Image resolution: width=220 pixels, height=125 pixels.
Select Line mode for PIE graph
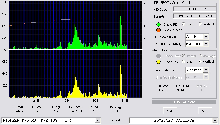coord(184,24)
